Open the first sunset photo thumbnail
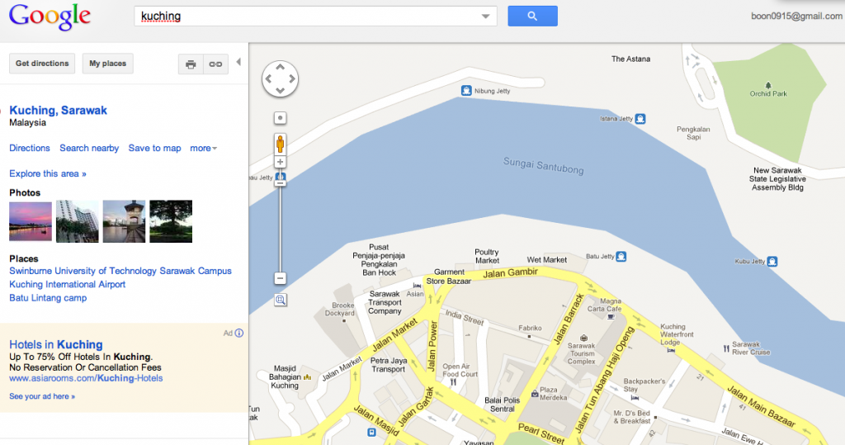Screen dimensions: 845x445 [x=31, y=221]
